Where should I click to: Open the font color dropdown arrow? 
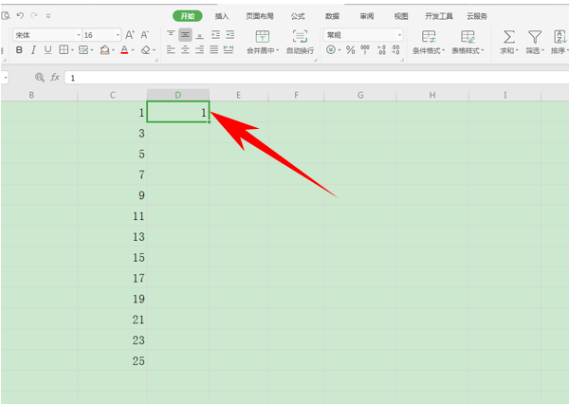(133, 50)
